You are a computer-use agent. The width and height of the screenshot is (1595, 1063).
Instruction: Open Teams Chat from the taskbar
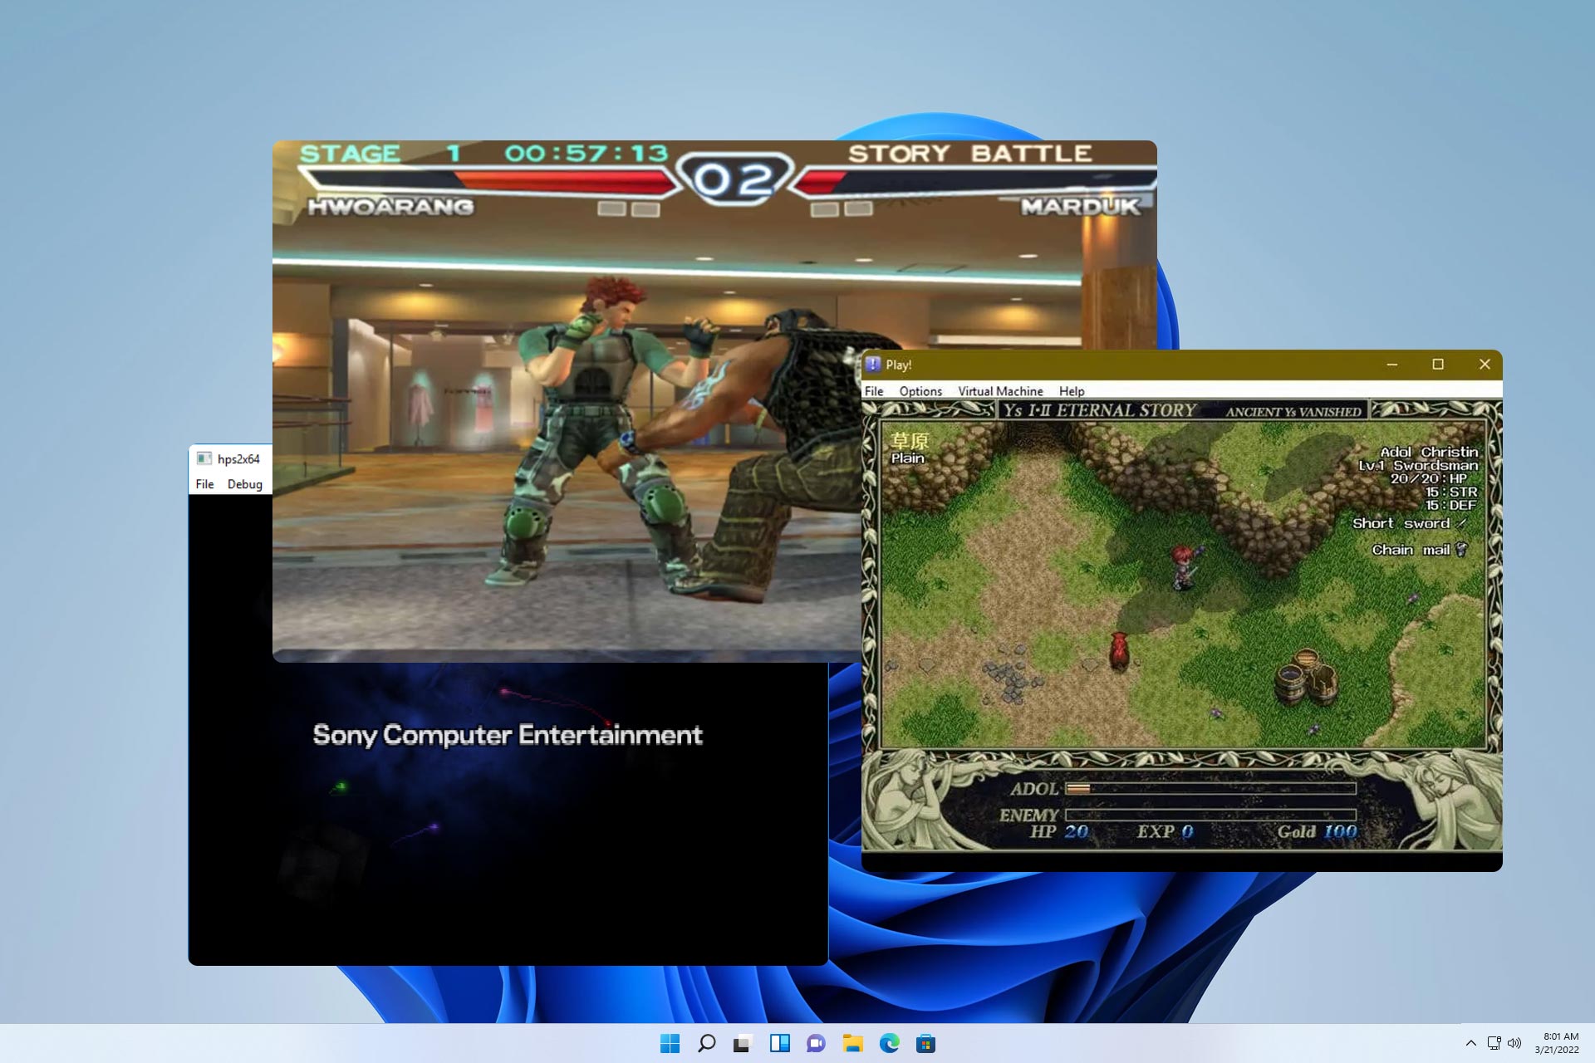pos(816,1043)
